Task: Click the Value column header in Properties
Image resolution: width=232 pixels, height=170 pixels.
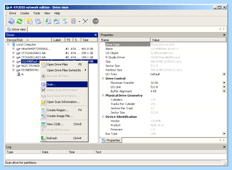Action: pos(188,40)
